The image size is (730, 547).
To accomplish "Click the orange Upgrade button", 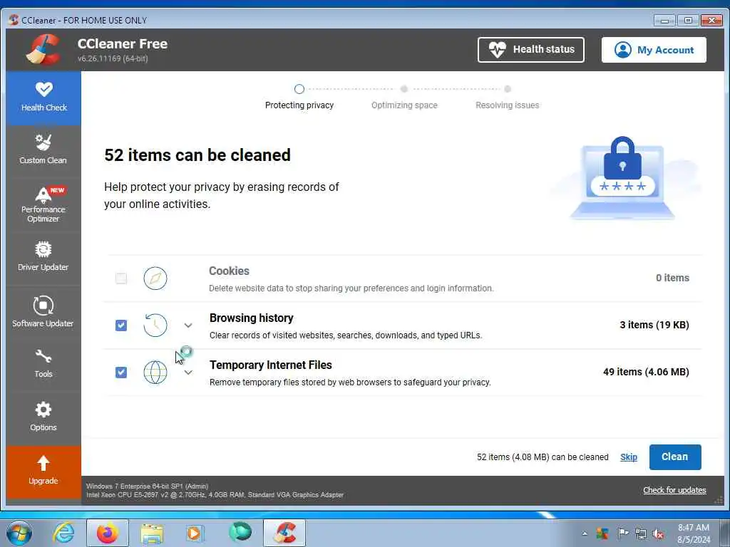I will click(x=43, y=472).
